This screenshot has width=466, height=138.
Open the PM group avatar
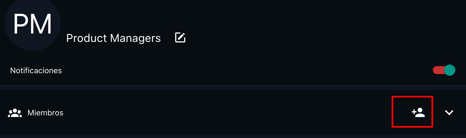tap(33, 24)
